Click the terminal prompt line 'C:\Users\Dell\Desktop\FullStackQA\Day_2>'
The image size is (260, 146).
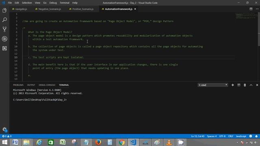point(40,100)
